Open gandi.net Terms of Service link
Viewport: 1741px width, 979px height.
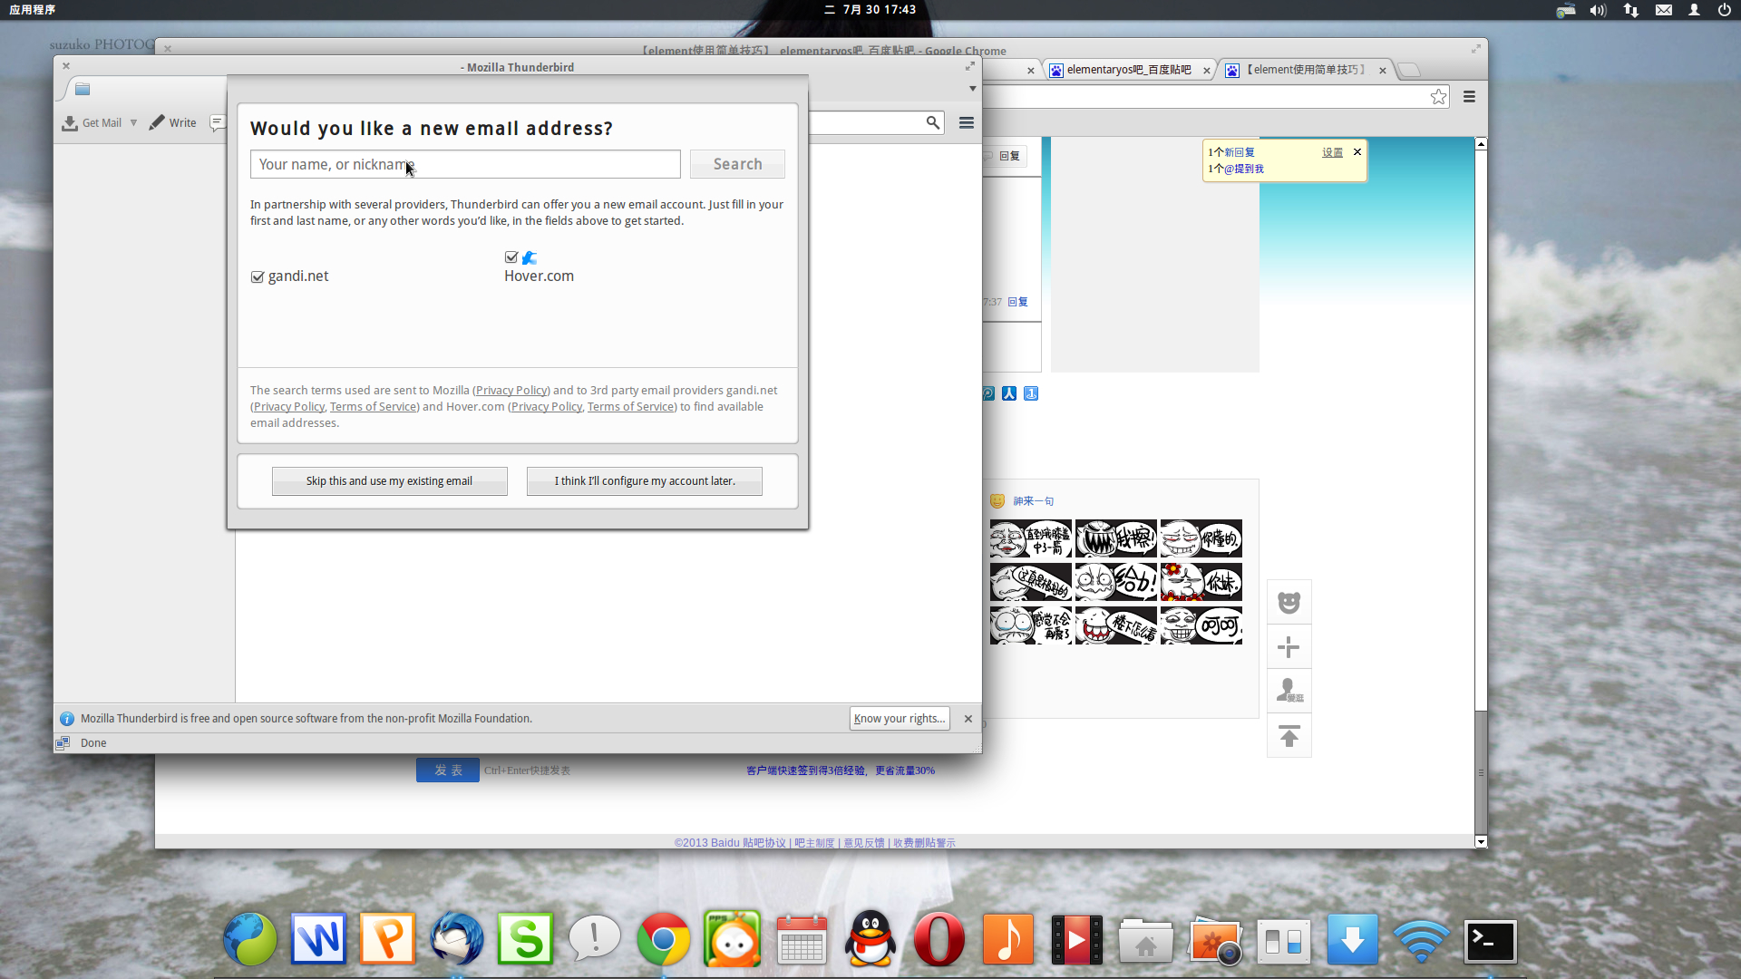pos(373,407)
